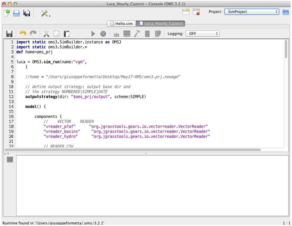Click the new file icon
This screenshot has height=226, width=292.
tap(6, 13)
